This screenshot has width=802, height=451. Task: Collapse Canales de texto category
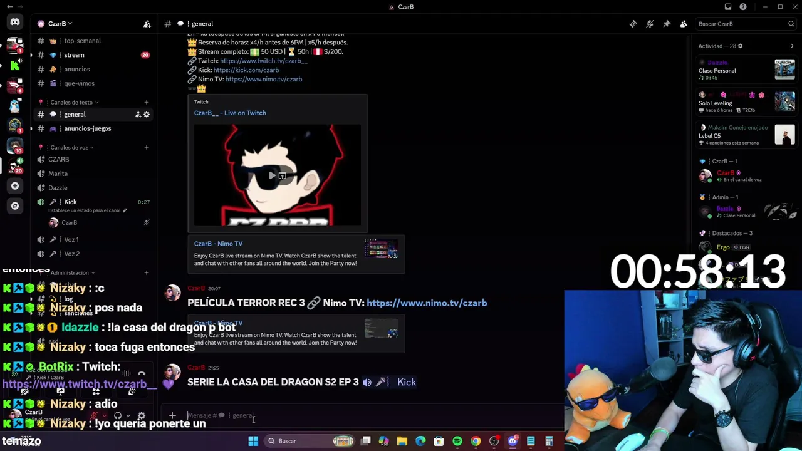point(74,102)
